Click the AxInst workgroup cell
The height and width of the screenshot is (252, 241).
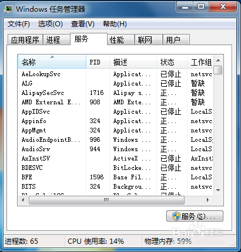pyautogui.click(x=202, y=158)
